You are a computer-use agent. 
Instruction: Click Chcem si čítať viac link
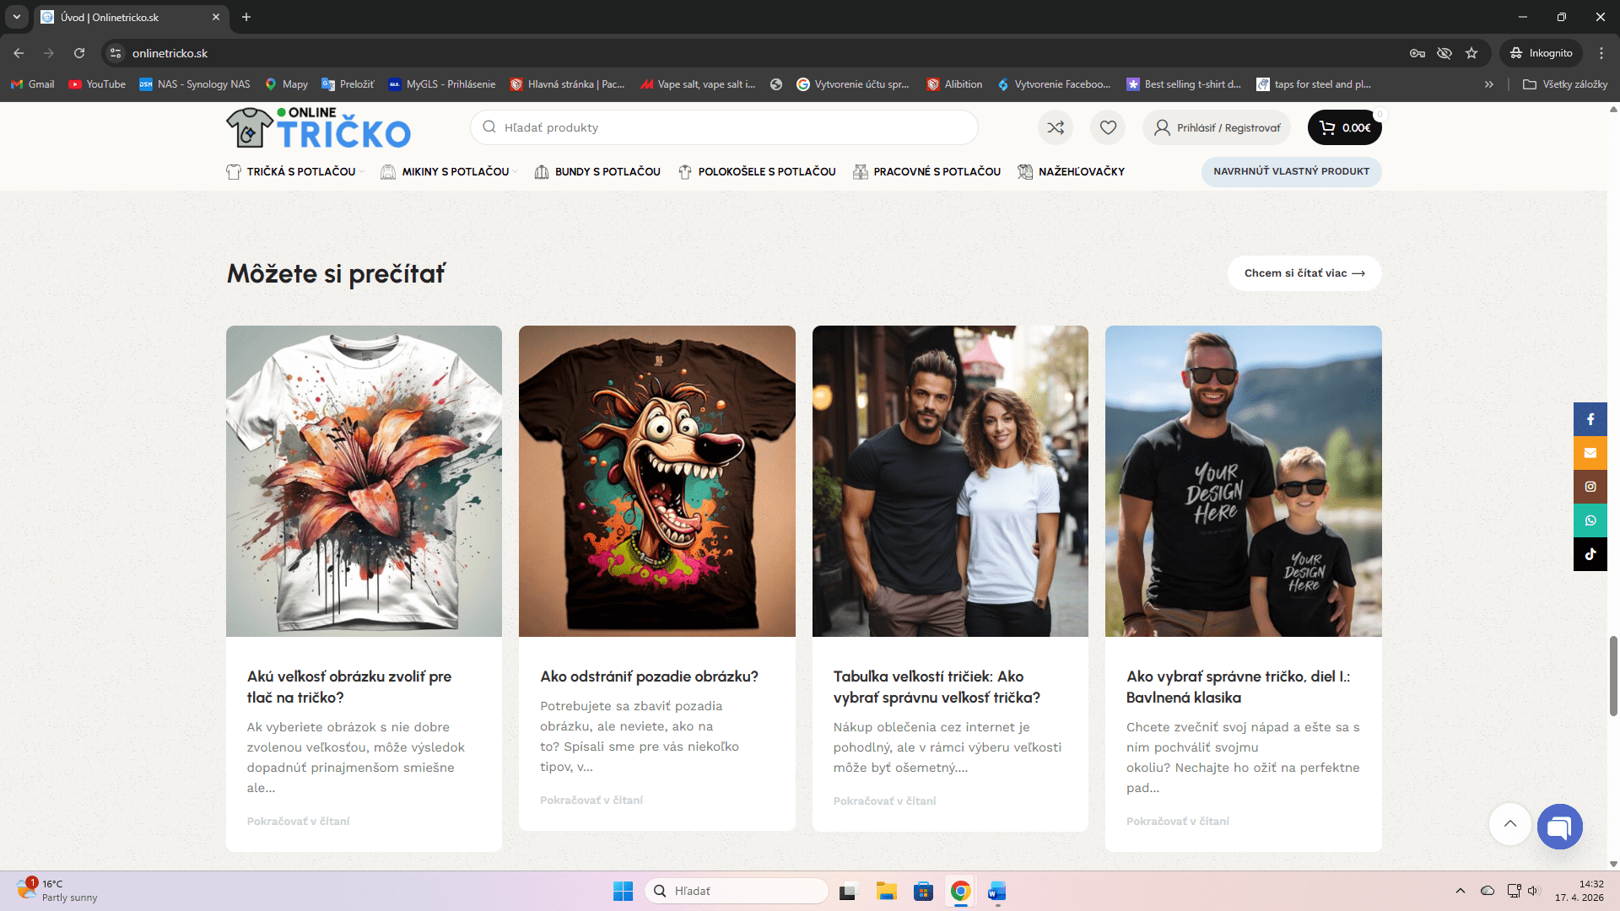[x=1304, y=273]
